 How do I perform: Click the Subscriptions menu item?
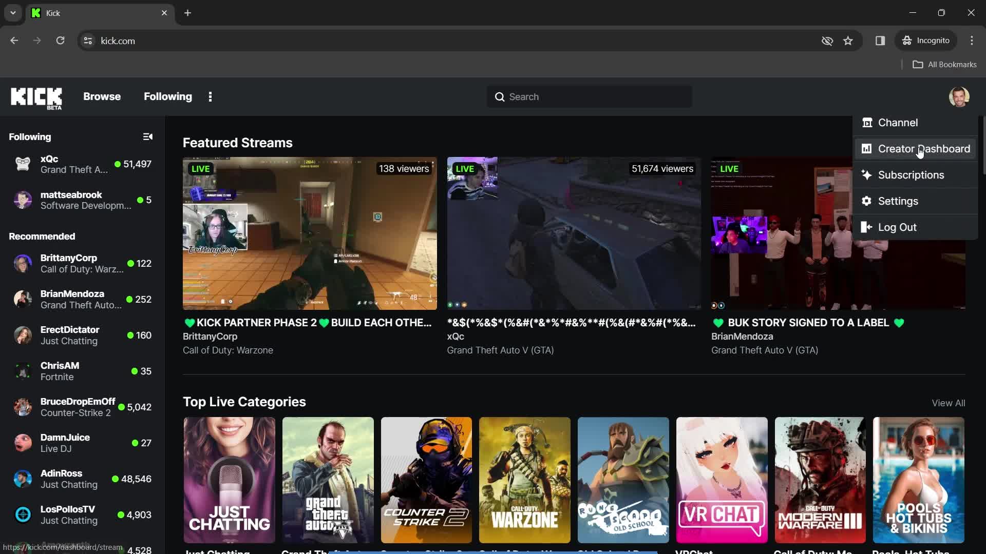[x=912, y=174]
